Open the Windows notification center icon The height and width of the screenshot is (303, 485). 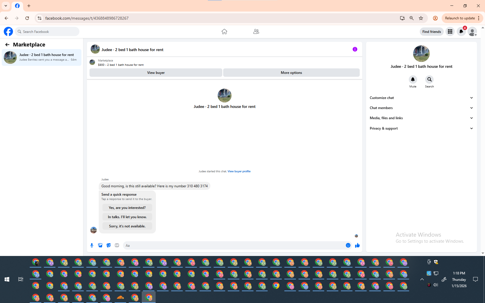click(475, 279)
